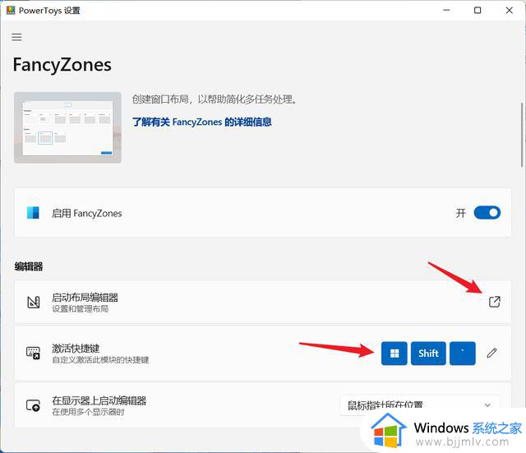Click the 激活快捷键 label text

point(76,349)
